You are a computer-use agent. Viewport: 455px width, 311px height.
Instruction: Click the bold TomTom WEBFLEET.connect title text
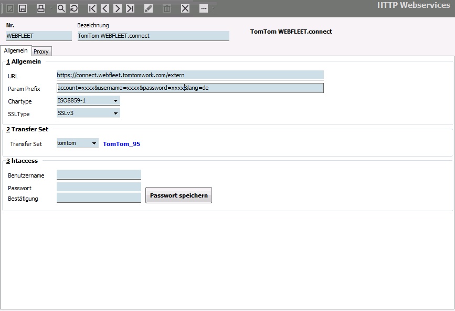click(x=291, y=32)
